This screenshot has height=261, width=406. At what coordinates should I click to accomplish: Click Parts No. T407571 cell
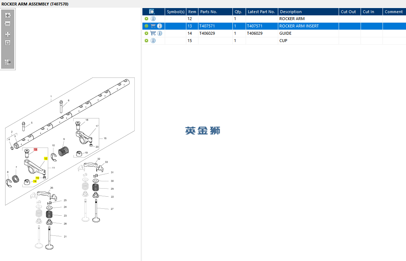tap(215, 26)
